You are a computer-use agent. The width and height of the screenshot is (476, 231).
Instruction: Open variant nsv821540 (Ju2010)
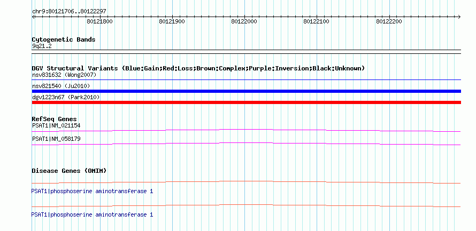[61, 86]
